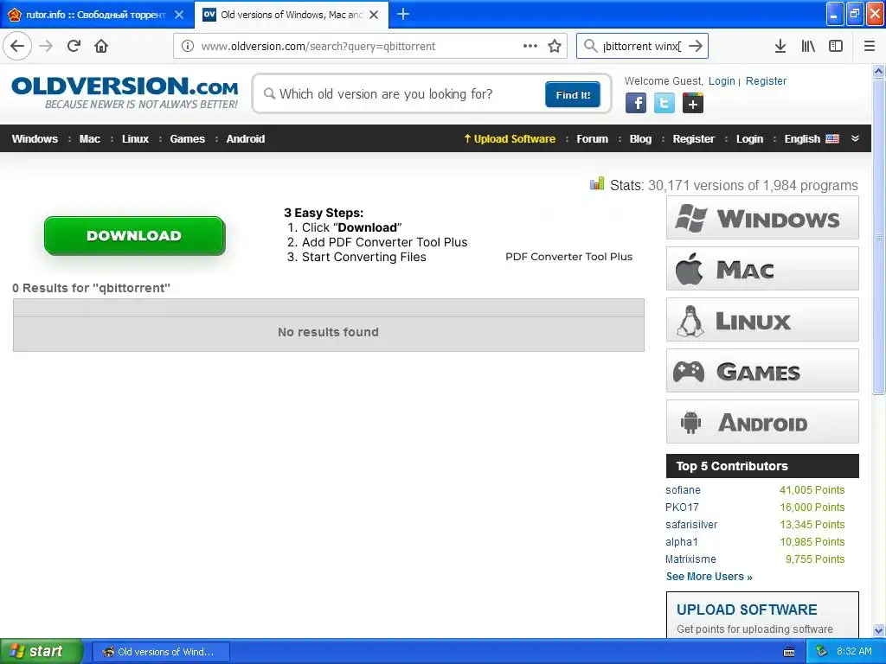Viewport: 886px width, 664px height.
Task: Open Mac in the black navigation bar
Action: point(89,139)
